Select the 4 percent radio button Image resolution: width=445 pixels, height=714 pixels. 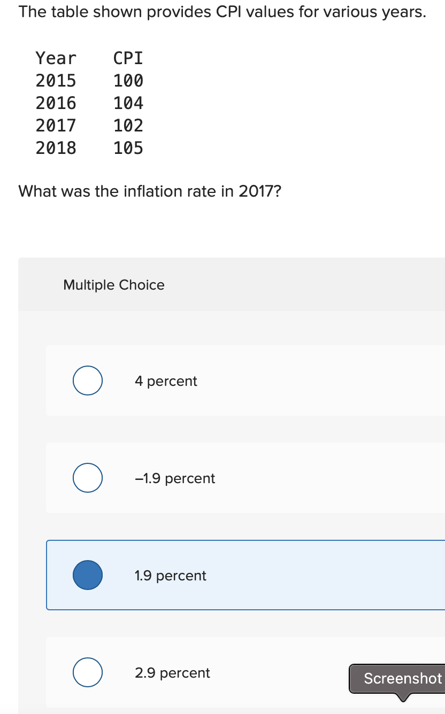coord(88,381)
